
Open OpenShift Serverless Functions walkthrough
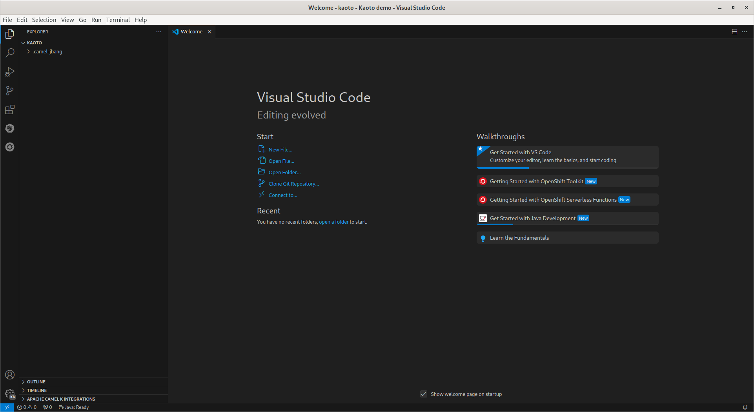(567, 200)
